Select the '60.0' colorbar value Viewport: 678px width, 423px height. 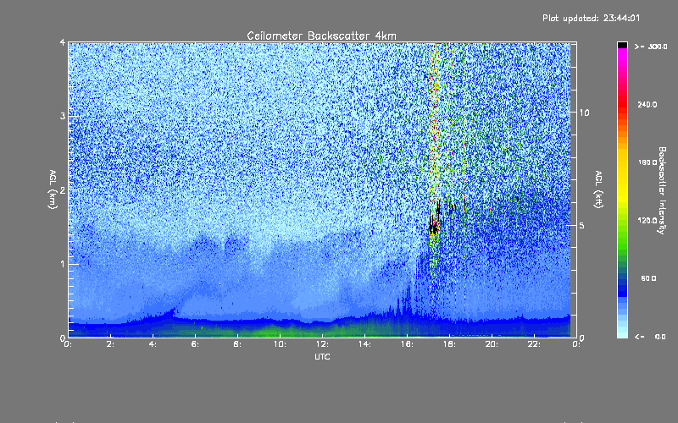click(x=648, y=278)
